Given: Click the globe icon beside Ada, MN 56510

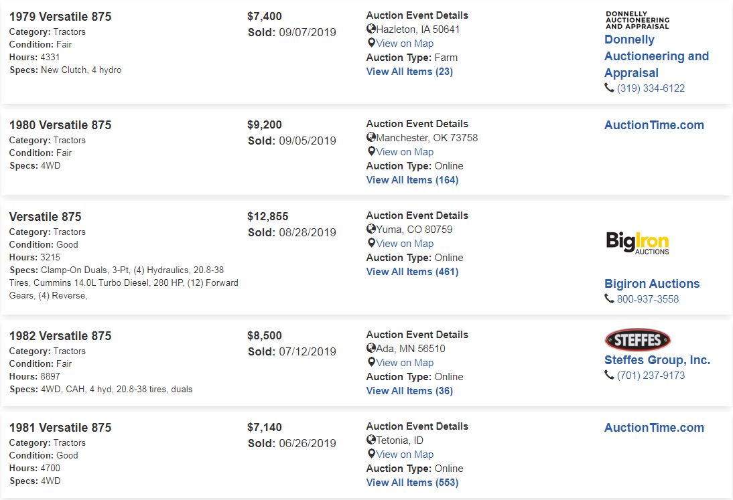Looking at the screenshot, I should click(x=371, y=348).
